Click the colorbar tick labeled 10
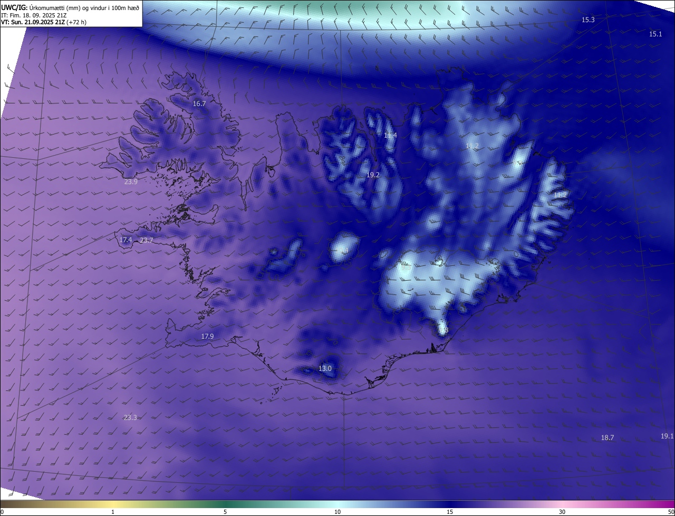The width and height of the screenshot is (675, 516). 337,512
